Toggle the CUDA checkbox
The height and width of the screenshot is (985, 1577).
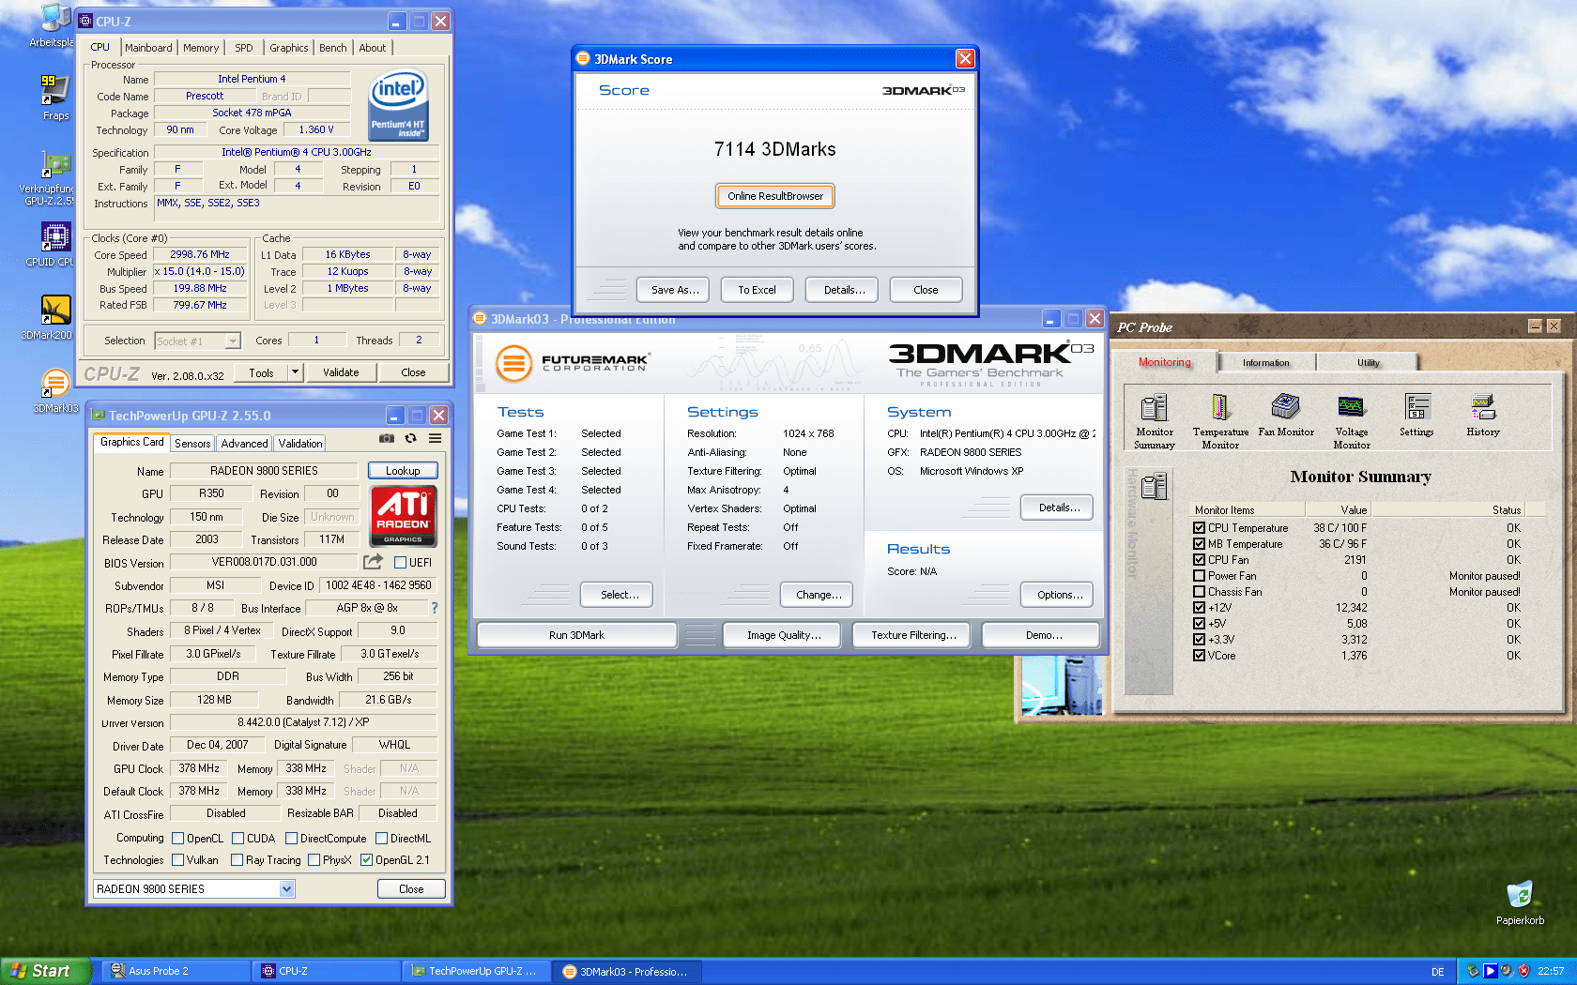[238, 839]
